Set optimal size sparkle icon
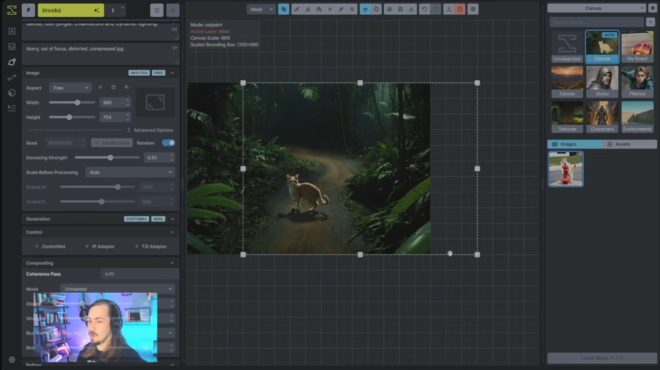The image size is (660, 370). pos(126,87)
